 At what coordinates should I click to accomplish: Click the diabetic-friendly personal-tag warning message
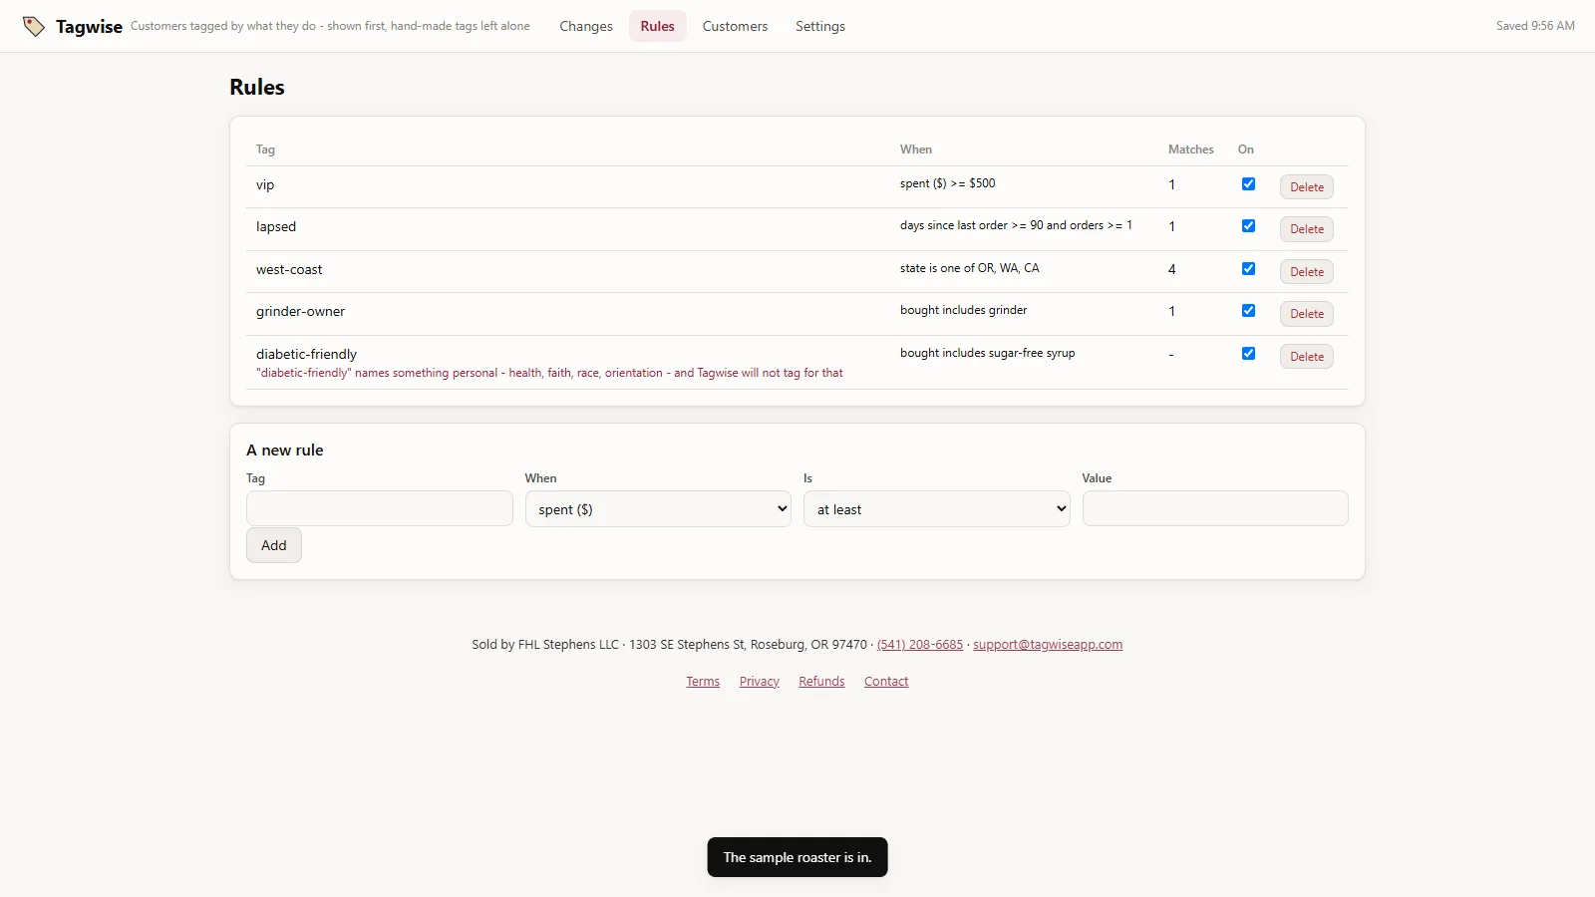tap(549, 373)
